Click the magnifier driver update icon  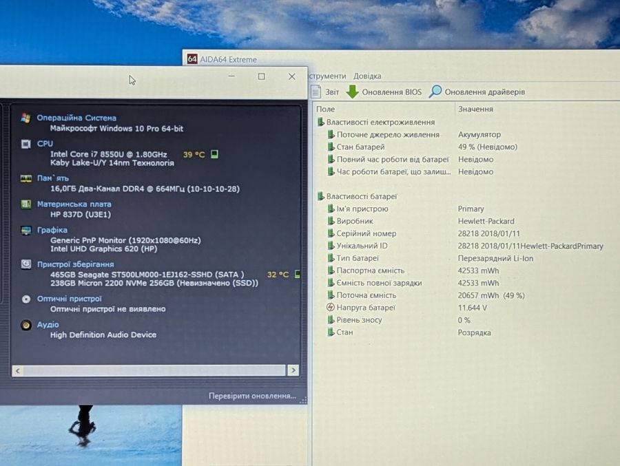click(x=435, y=92)
